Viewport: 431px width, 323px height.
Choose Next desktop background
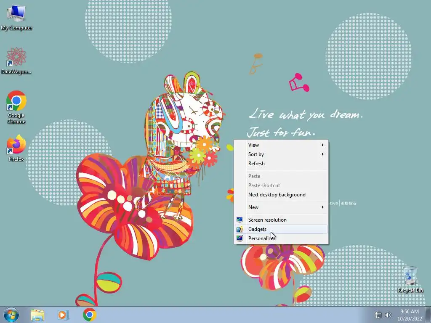(281, 194)
